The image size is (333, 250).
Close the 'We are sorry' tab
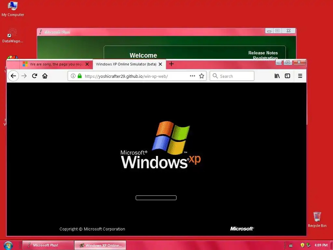pyautogui.click(x=87, y=64)
